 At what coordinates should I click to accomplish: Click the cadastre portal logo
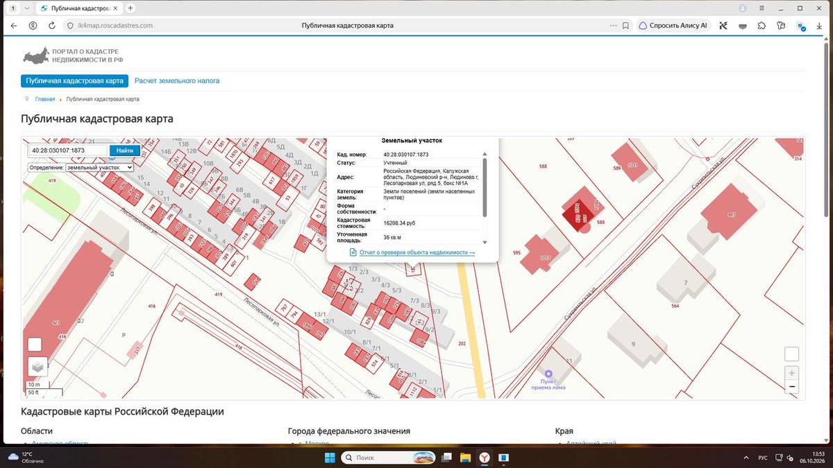point(72,55)
